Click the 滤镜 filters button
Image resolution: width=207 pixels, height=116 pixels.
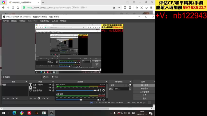coord(55,77)
